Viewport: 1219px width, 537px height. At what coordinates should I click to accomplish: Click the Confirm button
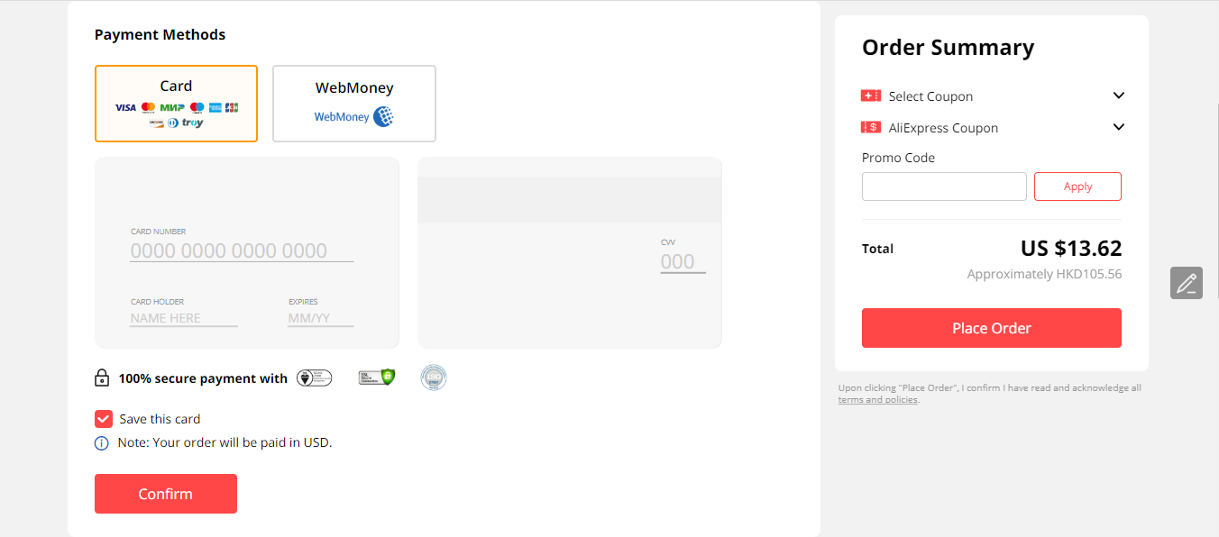(x=166, y=494)
